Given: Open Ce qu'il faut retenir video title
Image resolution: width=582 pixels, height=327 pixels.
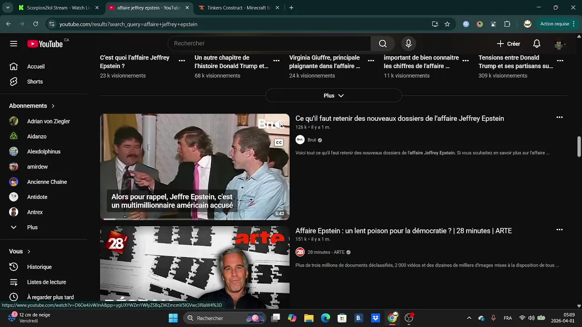Looking at the screenshot, I should click(400, 119).
